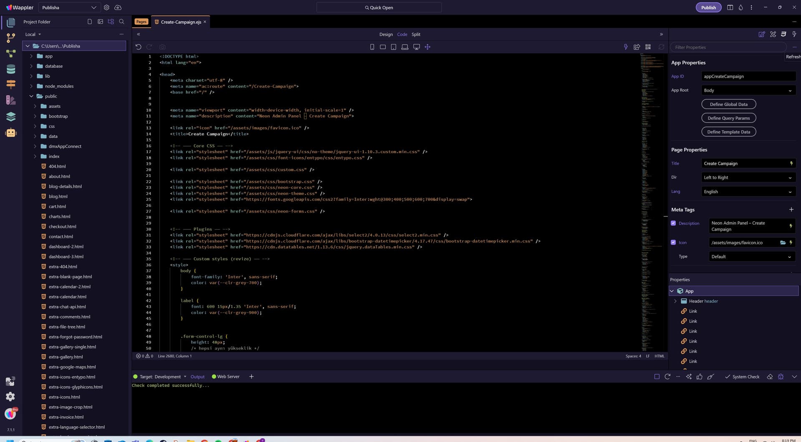Image resolution: width=801 pixels, height=442 pixels.
Task: Click the thumbs up icon in bottom panel
Action: (x=700, y=377)
